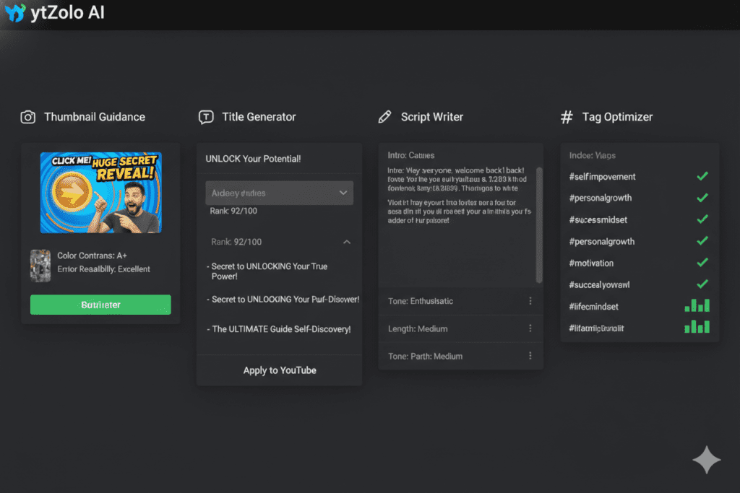Click the Apply to YouTube button
The width and height of the screenshot is (740, 493).
pyautogui.click(x=280, y=370)
